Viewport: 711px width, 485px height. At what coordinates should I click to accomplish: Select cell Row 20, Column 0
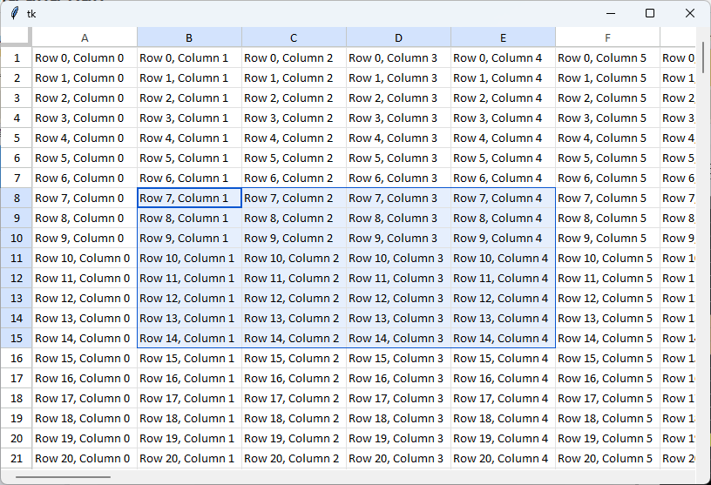click(85, 458)
